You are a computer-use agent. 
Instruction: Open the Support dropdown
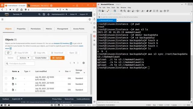84,14
